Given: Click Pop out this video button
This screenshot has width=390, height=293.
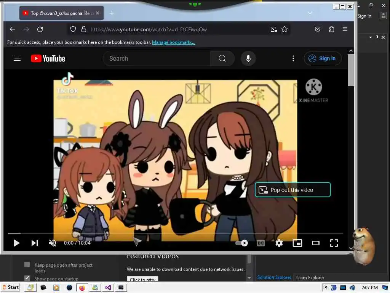Looking at the screenshot, I should coord(293,190).
